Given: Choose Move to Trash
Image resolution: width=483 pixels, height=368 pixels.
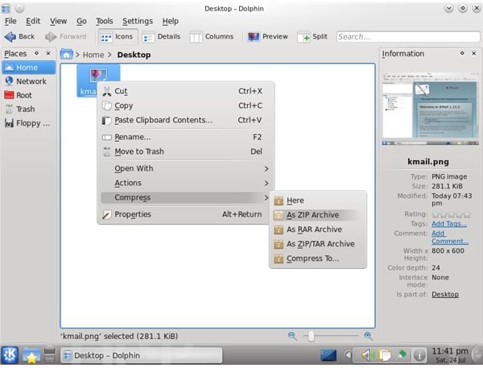Looking at the screenshot, I should (x=185, y=151).
